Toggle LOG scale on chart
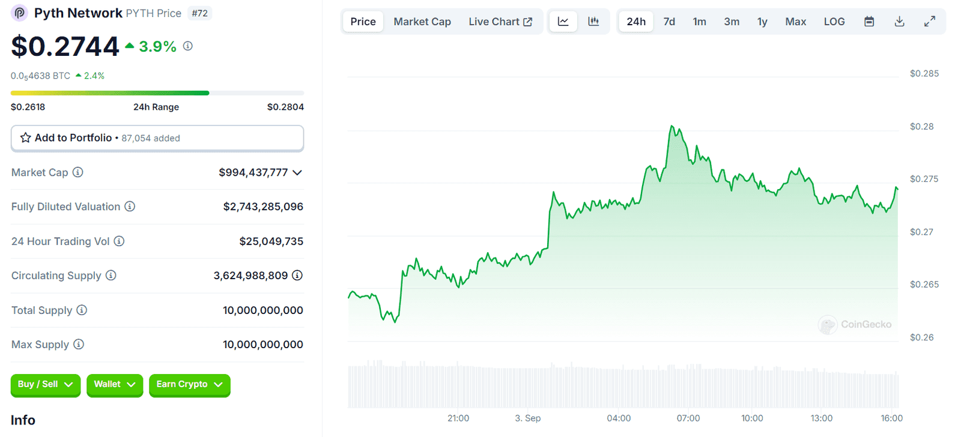This screenshot has height=437, width=961. 834,22
